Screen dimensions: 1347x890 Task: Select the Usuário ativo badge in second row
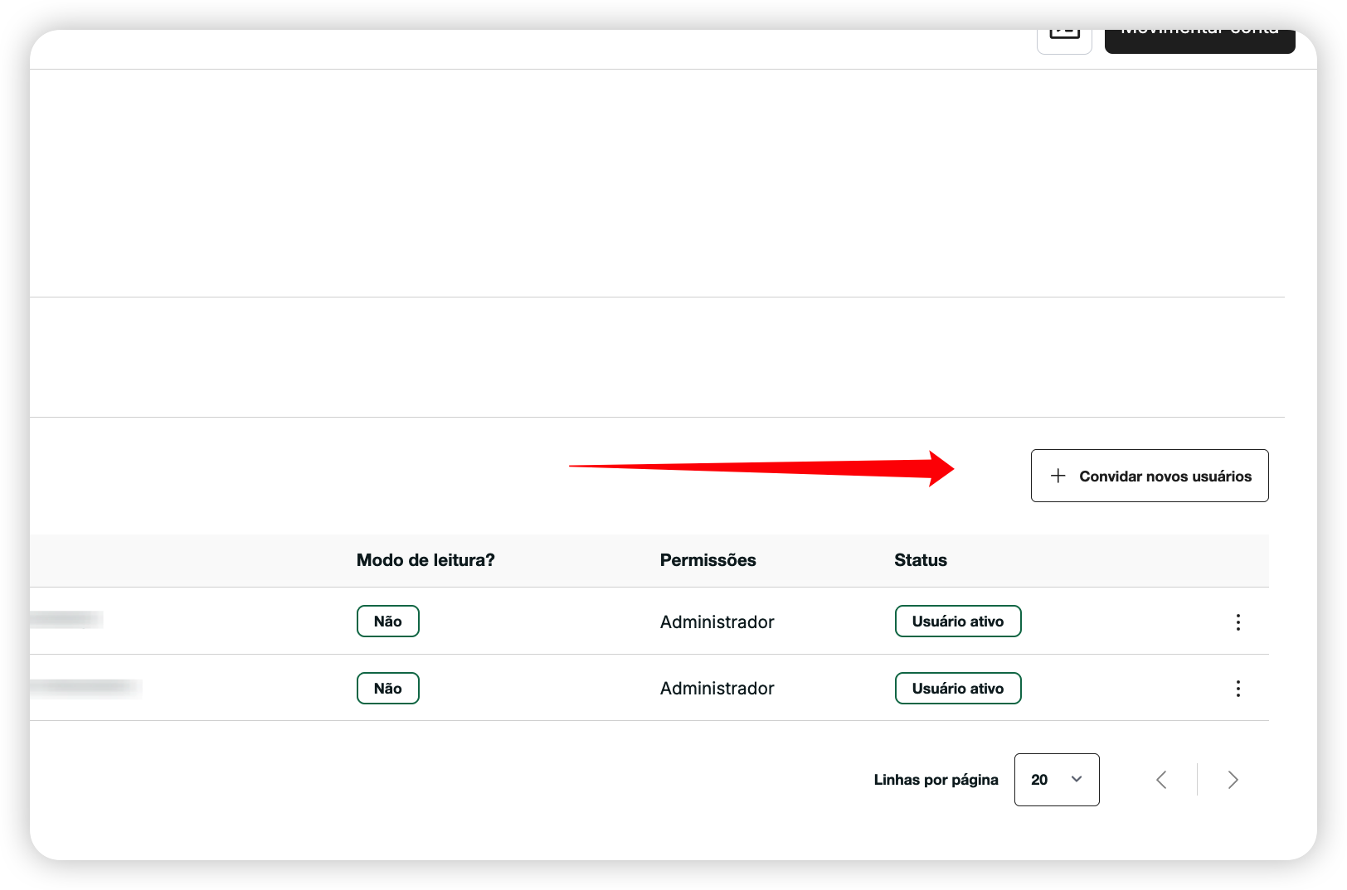tap(957, 689)
